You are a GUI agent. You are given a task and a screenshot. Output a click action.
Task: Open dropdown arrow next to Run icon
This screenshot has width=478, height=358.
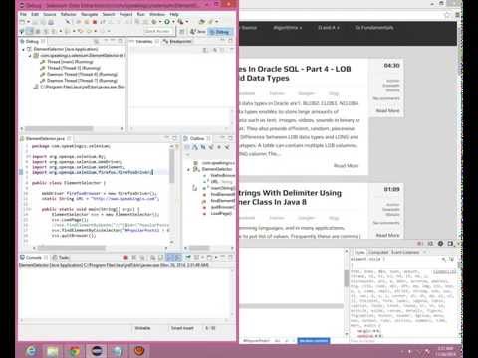pyautogui.click(x=173, y=22)
